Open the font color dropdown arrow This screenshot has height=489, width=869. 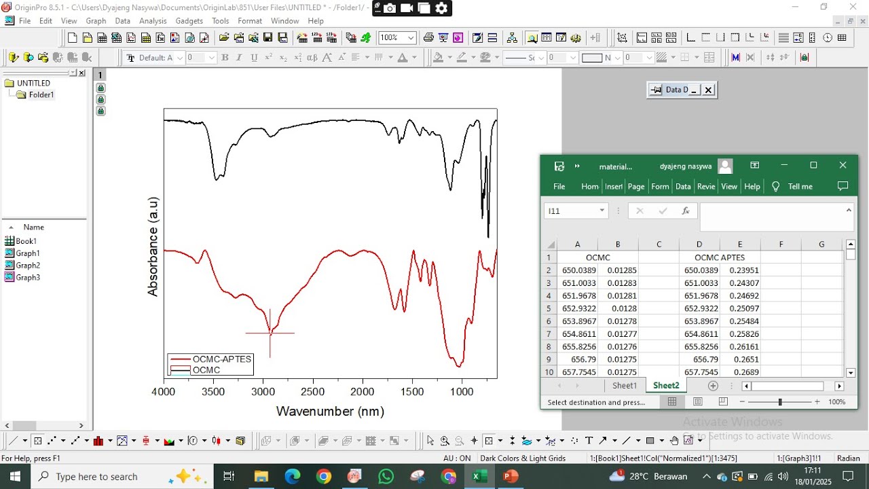(x=414, y=58)
